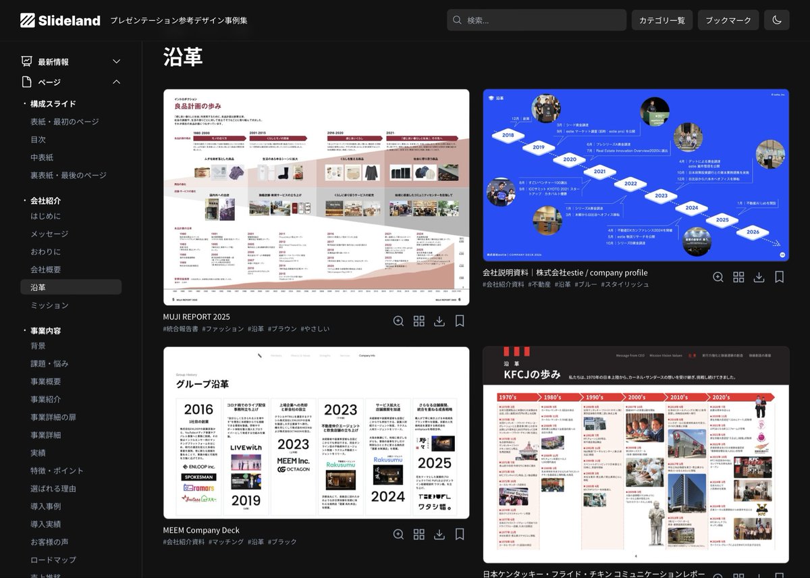This screenshot has height=578, width=810.
Task: Click 最新情報 sidebar icon
Action: coord(27,61)
